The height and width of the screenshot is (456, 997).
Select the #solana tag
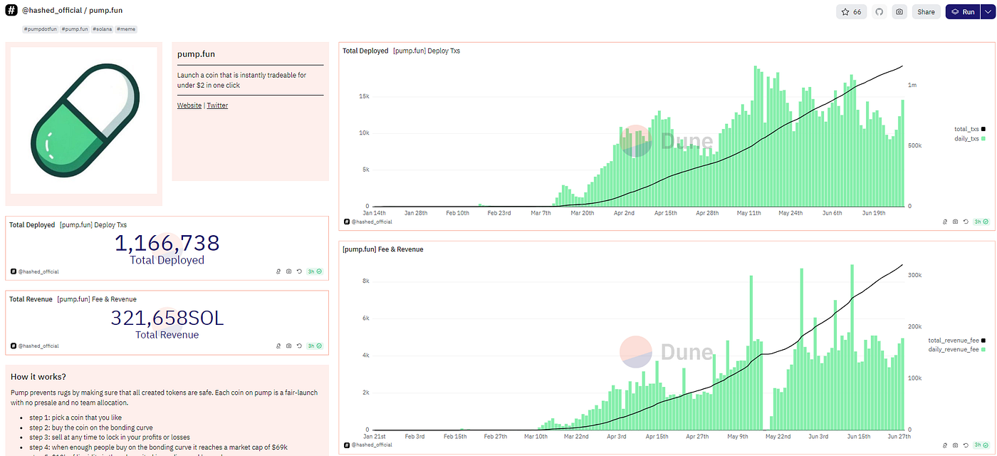pyautogui.click(x=101, y=29)
